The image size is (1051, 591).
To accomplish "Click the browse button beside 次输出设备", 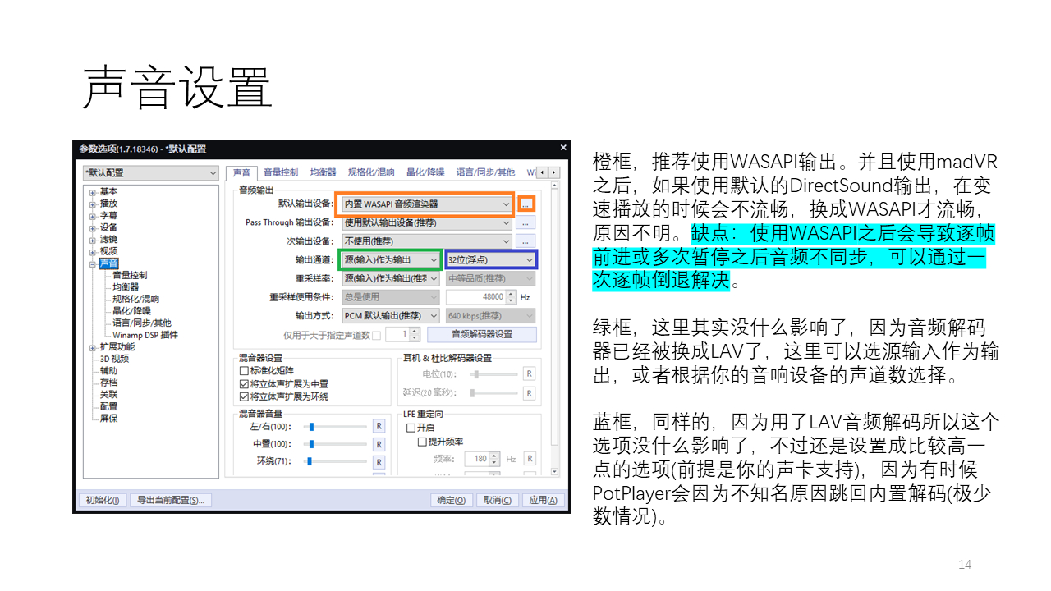I will (525, 241).
